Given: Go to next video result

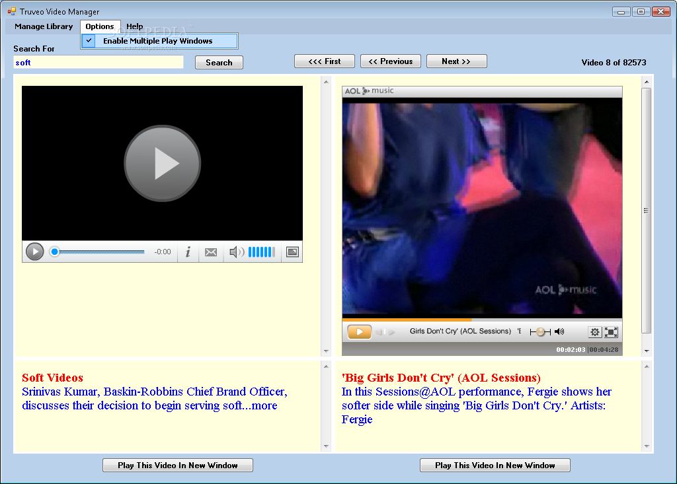Looking at the screenshot, I should pos(456,61).
